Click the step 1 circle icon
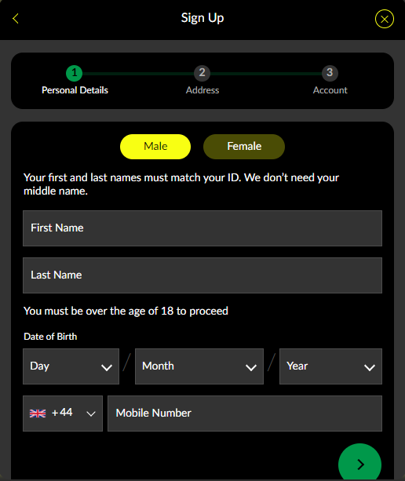 click(75, 73)
